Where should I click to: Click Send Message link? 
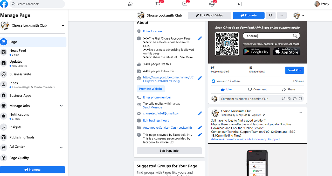point(153,107)
